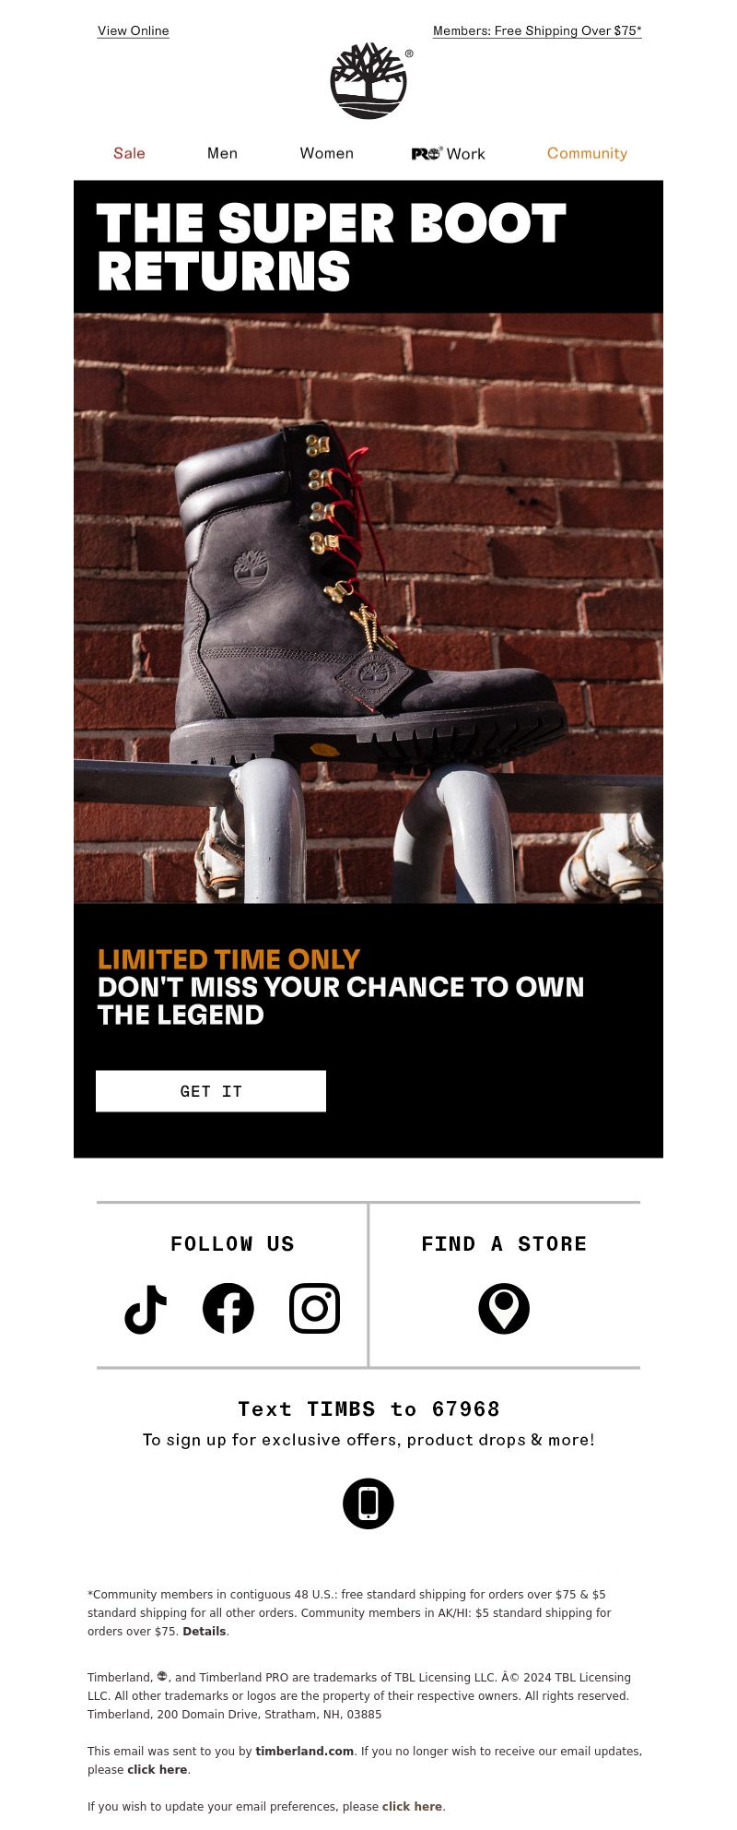Open the Details link in shipping footnote

pyautogui.click(x=205, y=1631)
